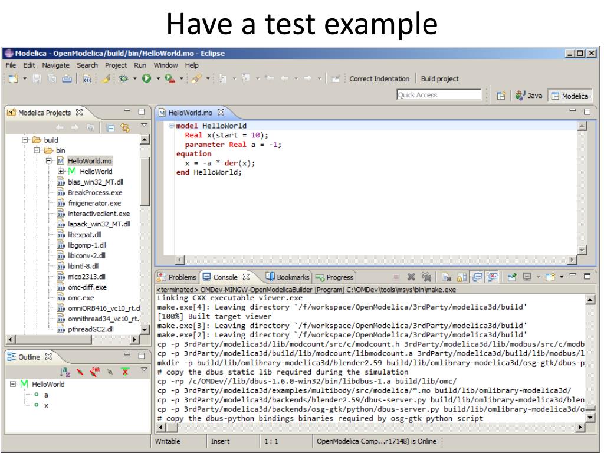Click the Display Selected Console icon
The image size is (604, 453).
[x=527, y=277]
